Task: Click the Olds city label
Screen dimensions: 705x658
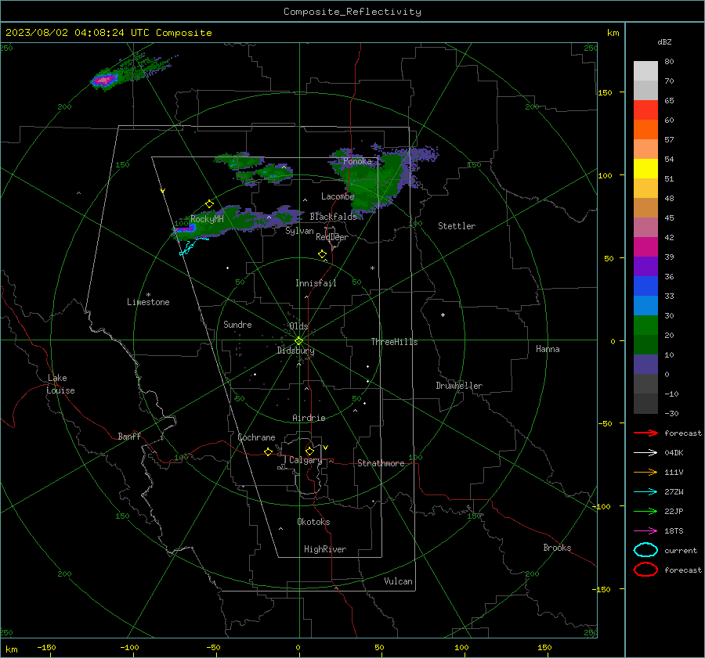Action: click(298, 326)
